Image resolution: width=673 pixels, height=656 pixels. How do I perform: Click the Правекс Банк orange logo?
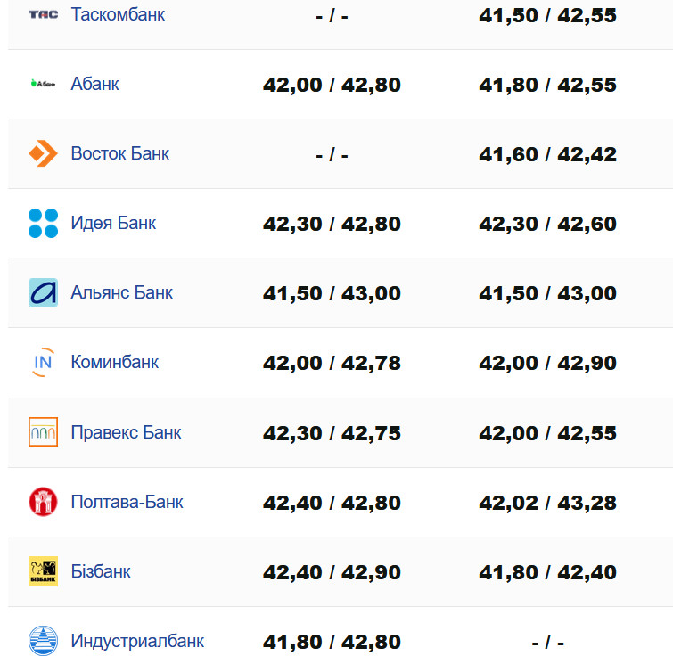43,432
